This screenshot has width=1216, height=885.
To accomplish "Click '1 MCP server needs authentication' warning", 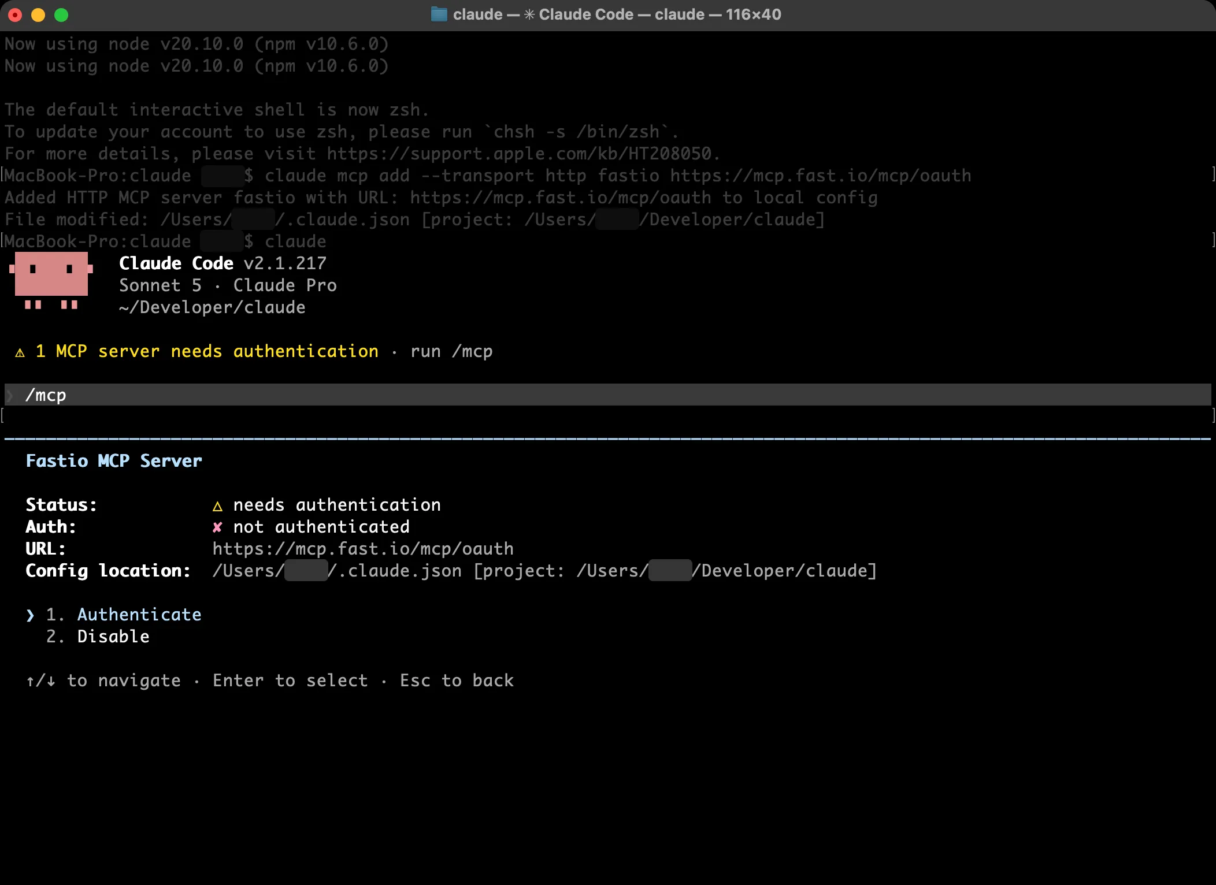I will [x=207, y=351].
